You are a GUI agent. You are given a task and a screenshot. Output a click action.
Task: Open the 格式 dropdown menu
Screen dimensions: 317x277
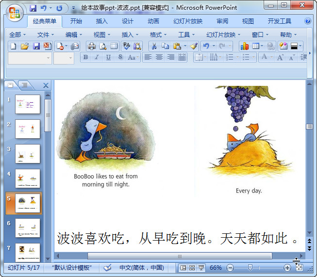coord(158,35)
